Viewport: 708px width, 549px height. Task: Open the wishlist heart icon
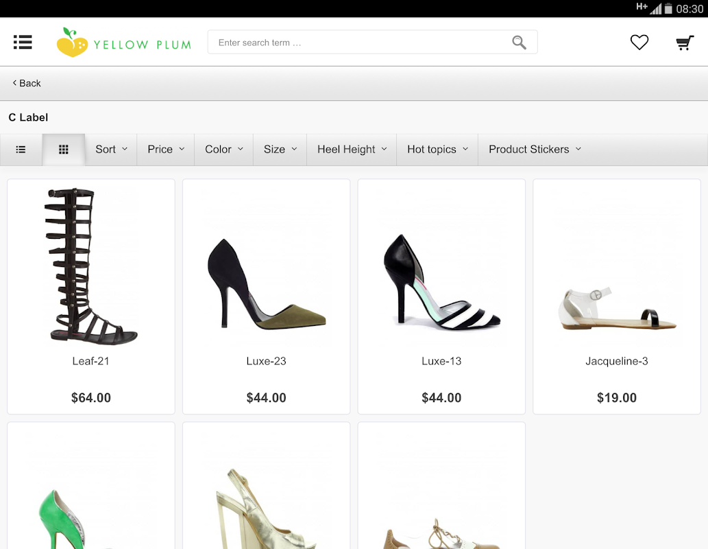[x=639, y=42]
